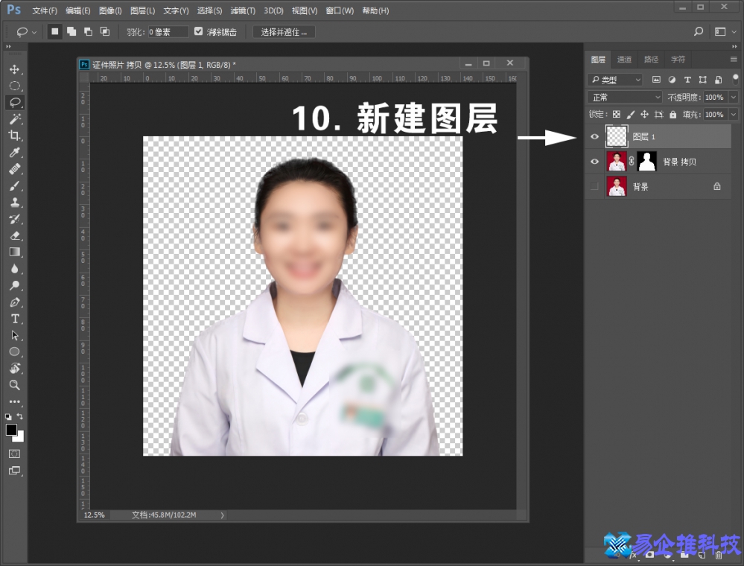
Task: Open the blend mode dropdown showing 正常
Action: click(x=624, y=97)
